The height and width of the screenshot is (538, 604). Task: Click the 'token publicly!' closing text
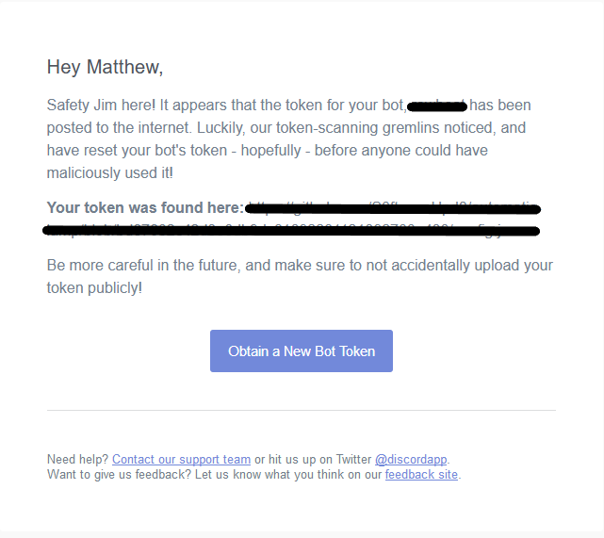click(x=94, y=288)
